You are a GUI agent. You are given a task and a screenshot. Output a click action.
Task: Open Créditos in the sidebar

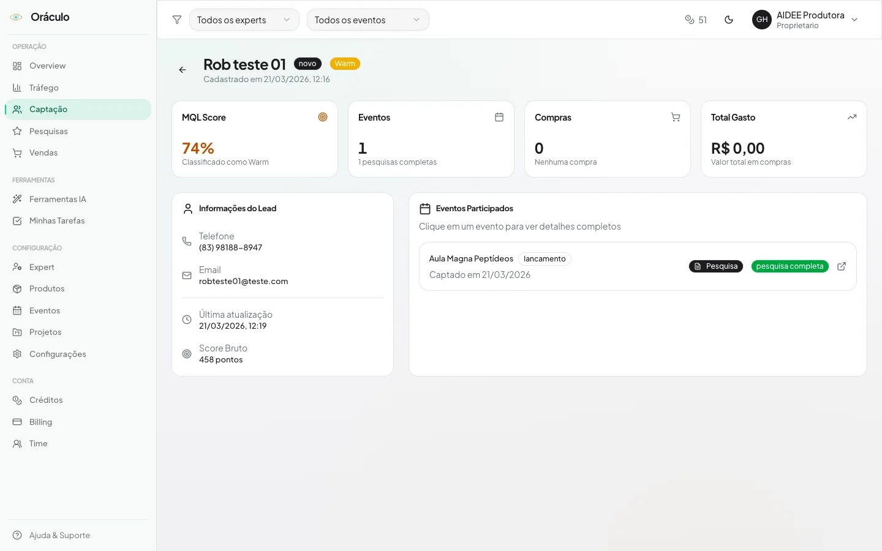tap(78, 400)
